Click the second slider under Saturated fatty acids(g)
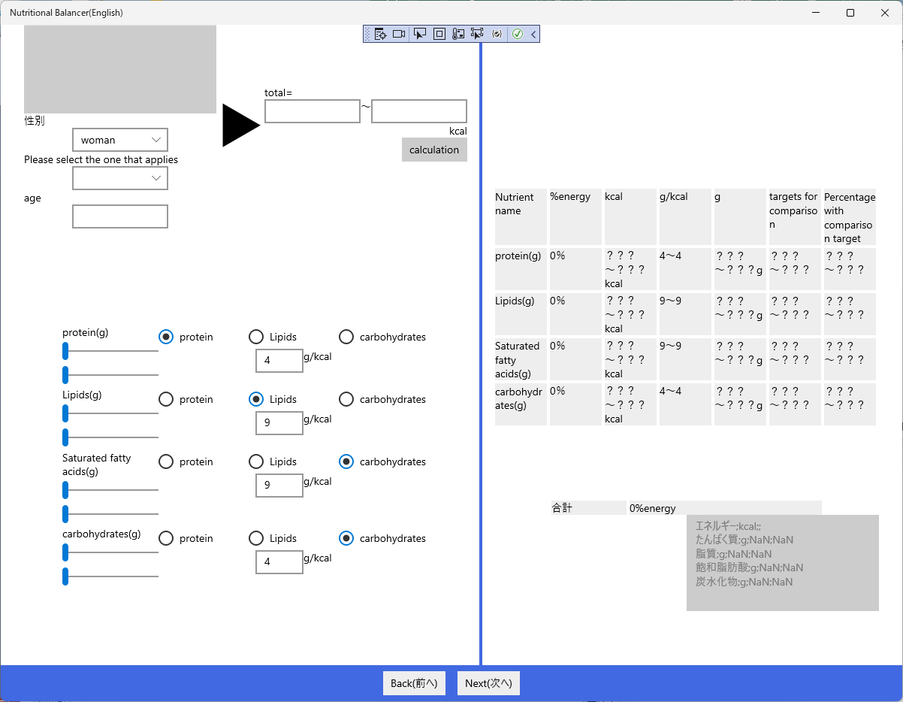Viewport: 903px width, 702px height. point(110,514)
